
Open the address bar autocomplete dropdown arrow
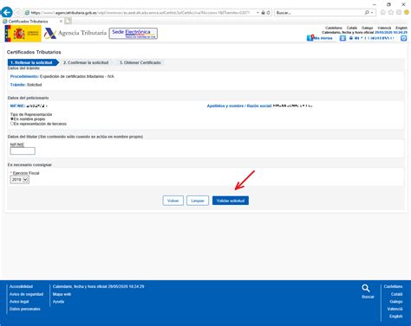tap(258, 13)
